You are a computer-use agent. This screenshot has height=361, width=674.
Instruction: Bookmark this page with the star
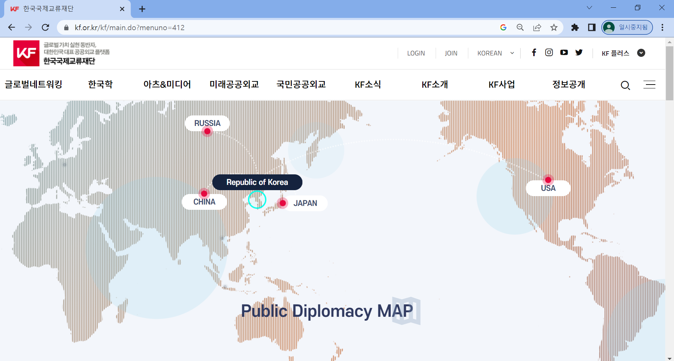[554, 27]
